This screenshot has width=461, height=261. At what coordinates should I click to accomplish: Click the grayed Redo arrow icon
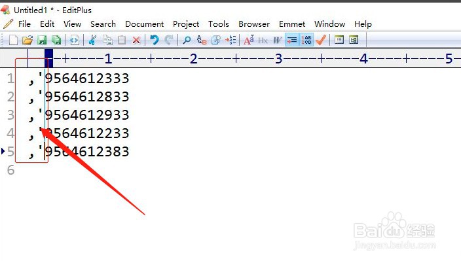click(168, 40)
